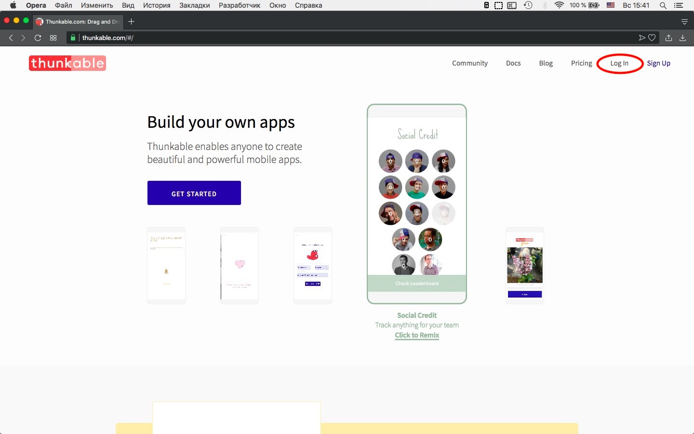This screenshot has width=694, height=434.
Task: Open the Разработчик menu
Action: click(240, 5)
